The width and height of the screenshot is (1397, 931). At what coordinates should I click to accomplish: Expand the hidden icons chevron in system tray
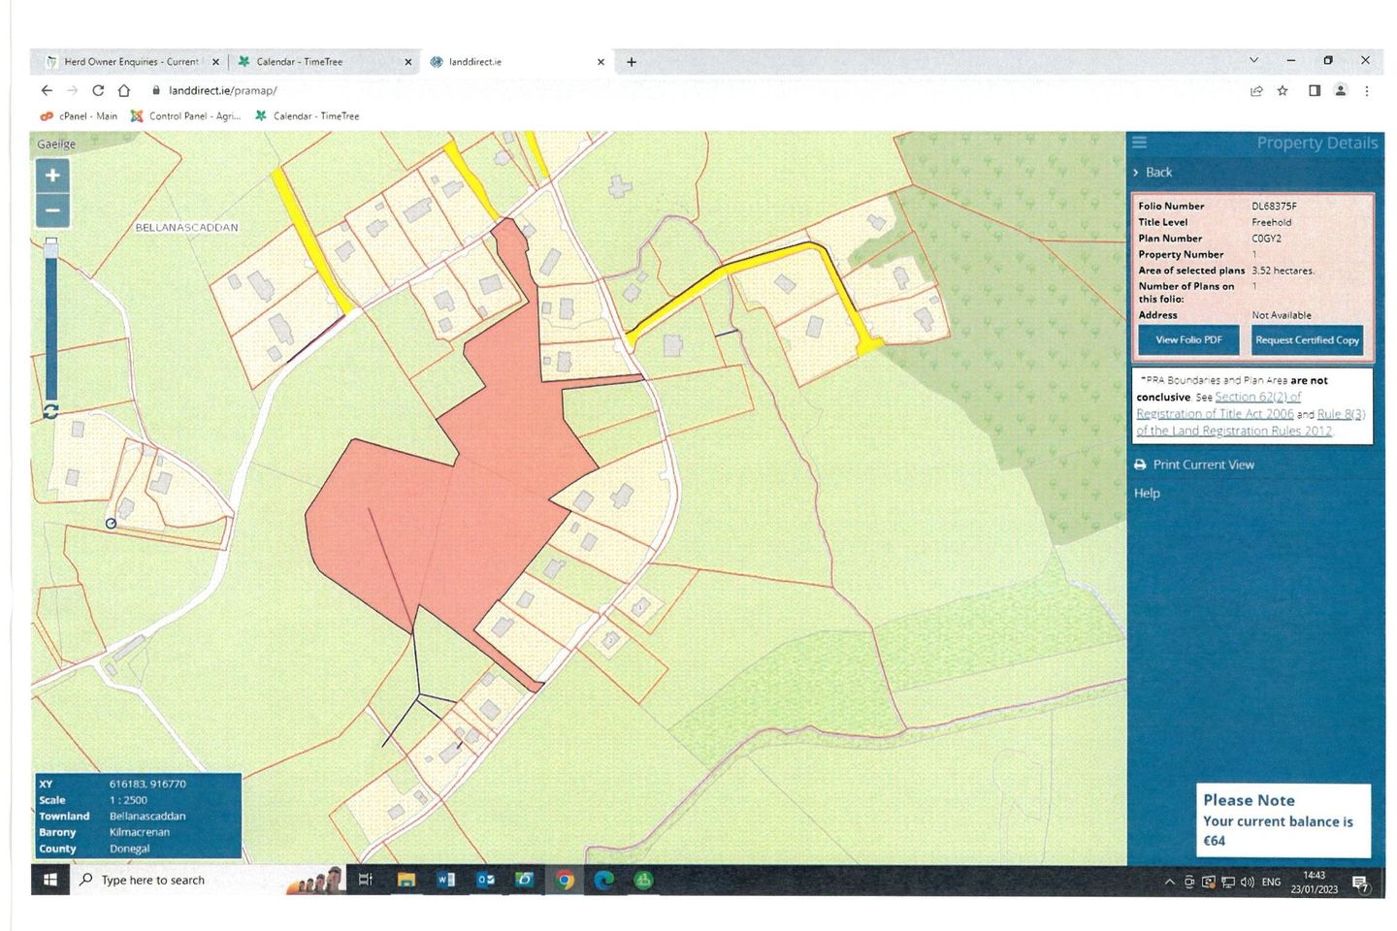(1169, 881)
